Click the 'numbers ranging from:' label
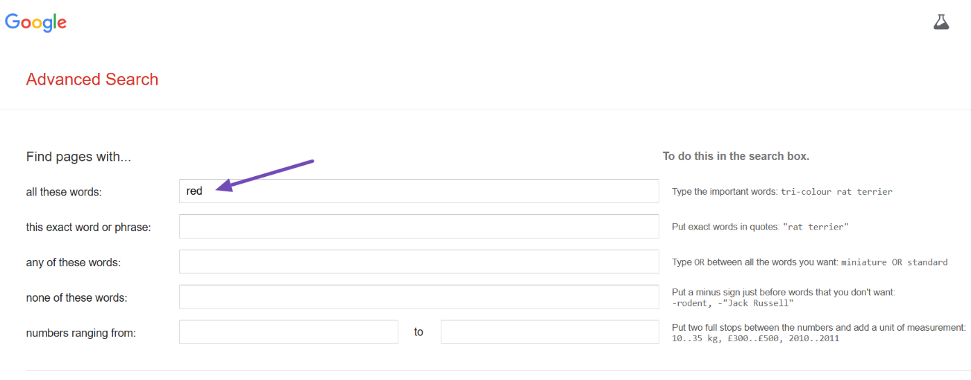Image resolution: width=971 pixels, height=380 pixels. click(81, 333)
